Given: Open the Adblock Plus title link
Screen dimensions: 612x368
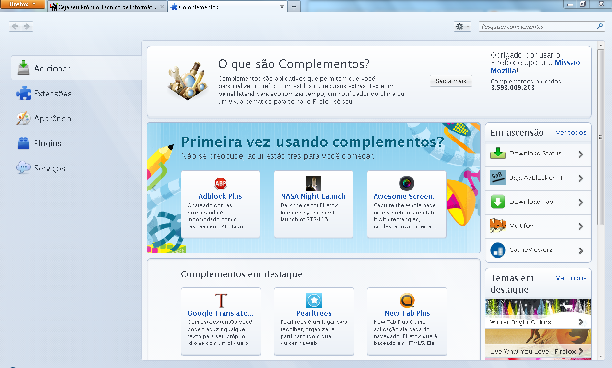Looking at the screenshot, I should click(x=220, y=196).
